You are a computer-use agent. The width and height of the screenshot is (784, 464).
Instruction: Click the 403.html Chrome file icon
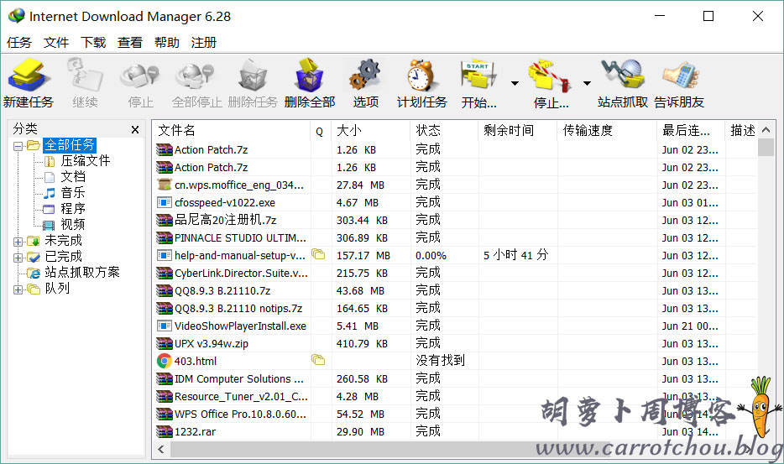(x=164, y=361)
